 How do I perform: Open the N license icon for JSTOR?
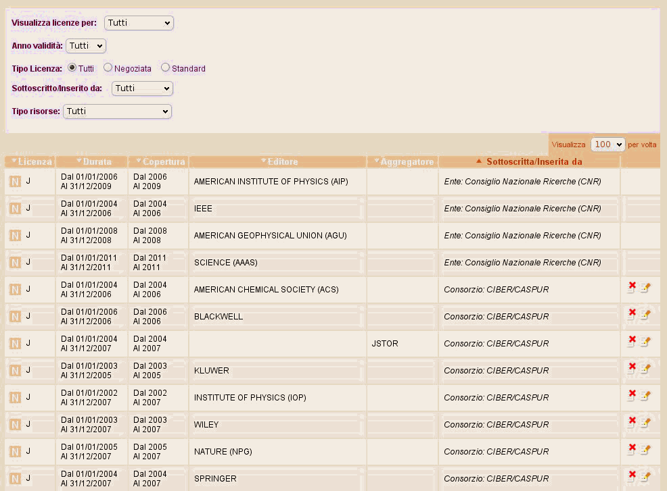coord(16,344)
